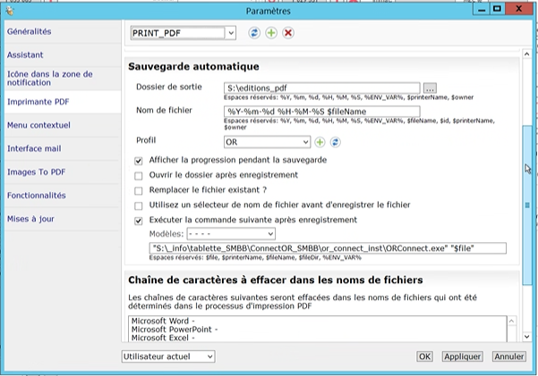Click the green add printer icon

point(270,33)
